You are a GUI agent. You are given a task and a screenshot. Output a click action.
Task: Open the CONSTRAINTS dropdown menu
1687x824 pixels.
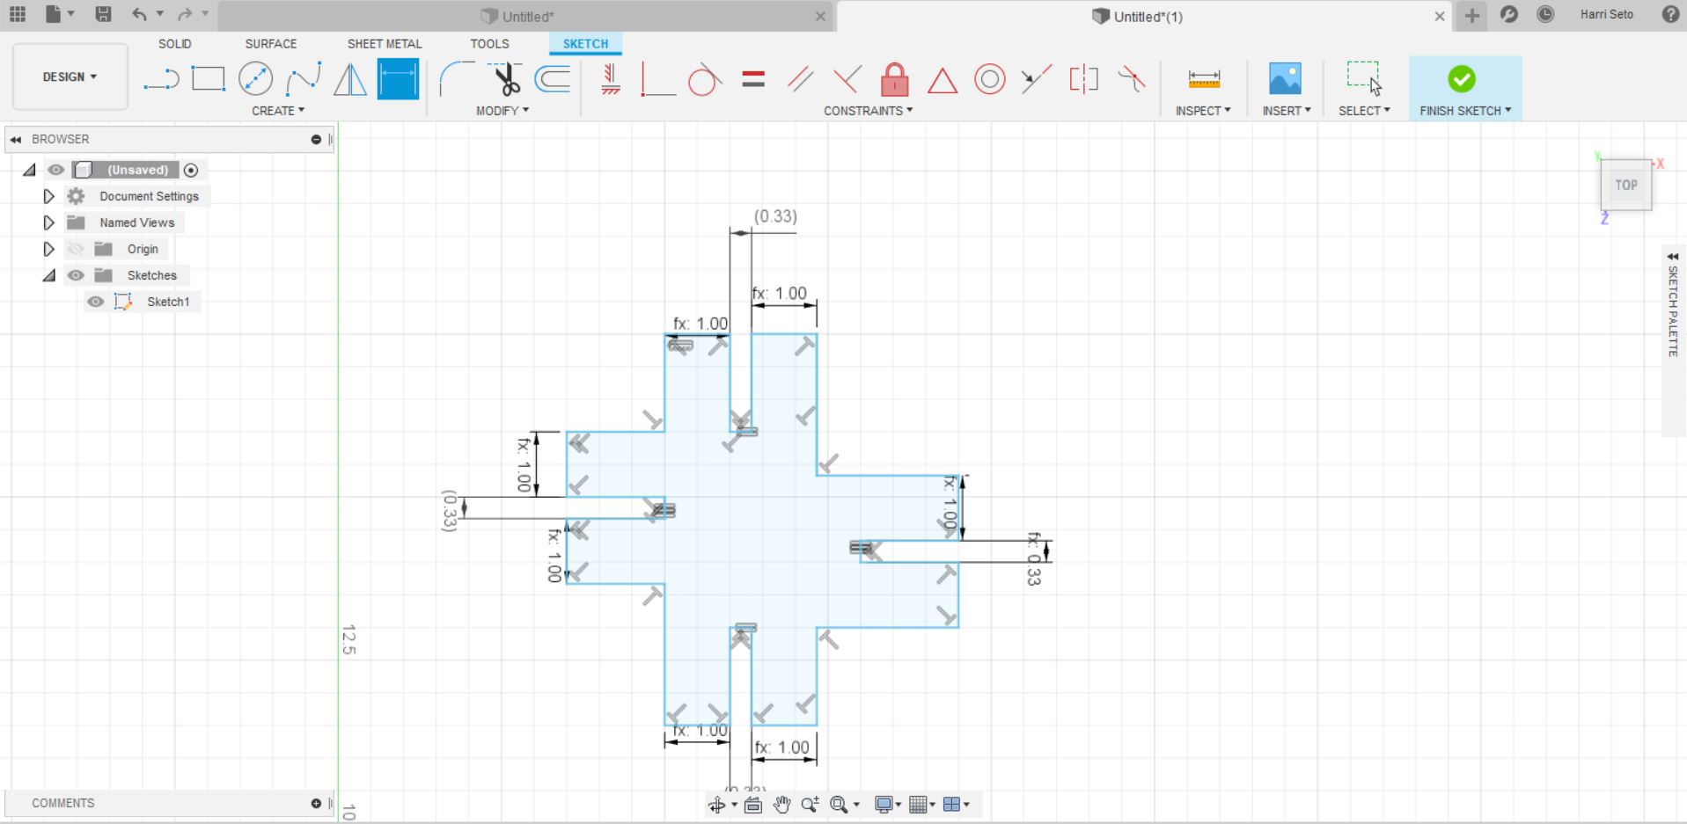[869, 111]
